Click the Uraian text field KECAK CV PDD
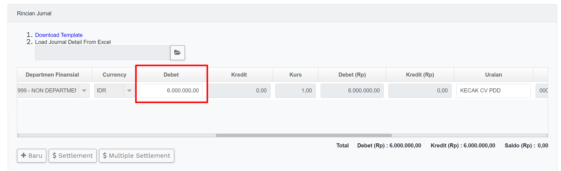The image size is (561, 171). coord(493,91)
